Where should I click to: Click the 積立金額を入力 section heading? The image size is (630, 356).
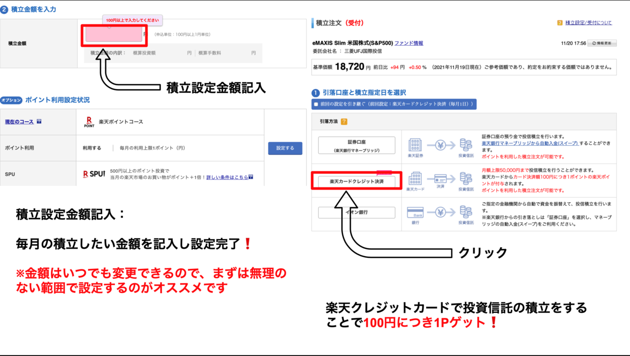(34, 9)
